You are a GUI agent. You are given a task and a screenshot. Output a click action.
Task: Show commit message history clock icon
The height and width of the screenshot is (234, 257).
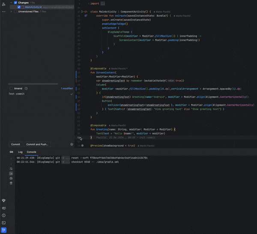pos(26,88)
